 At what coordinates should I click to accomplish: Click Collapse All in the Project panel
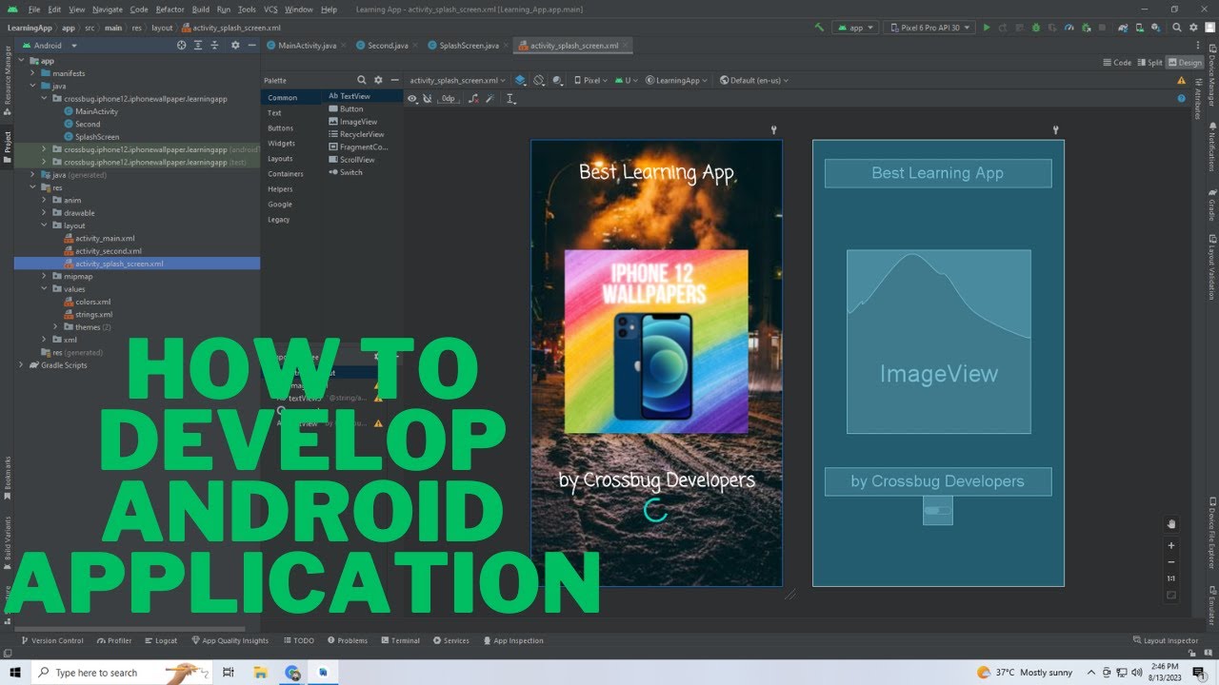tap(216, 45)
